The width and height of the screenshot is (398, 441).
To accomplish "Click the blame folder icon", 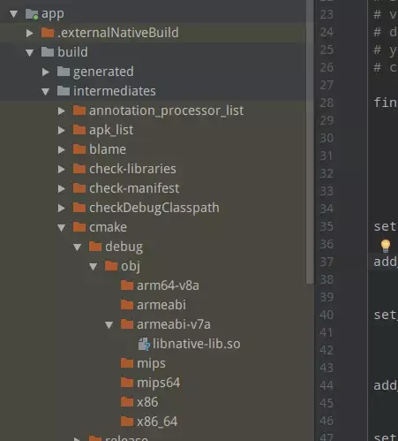I will (79, 149).
